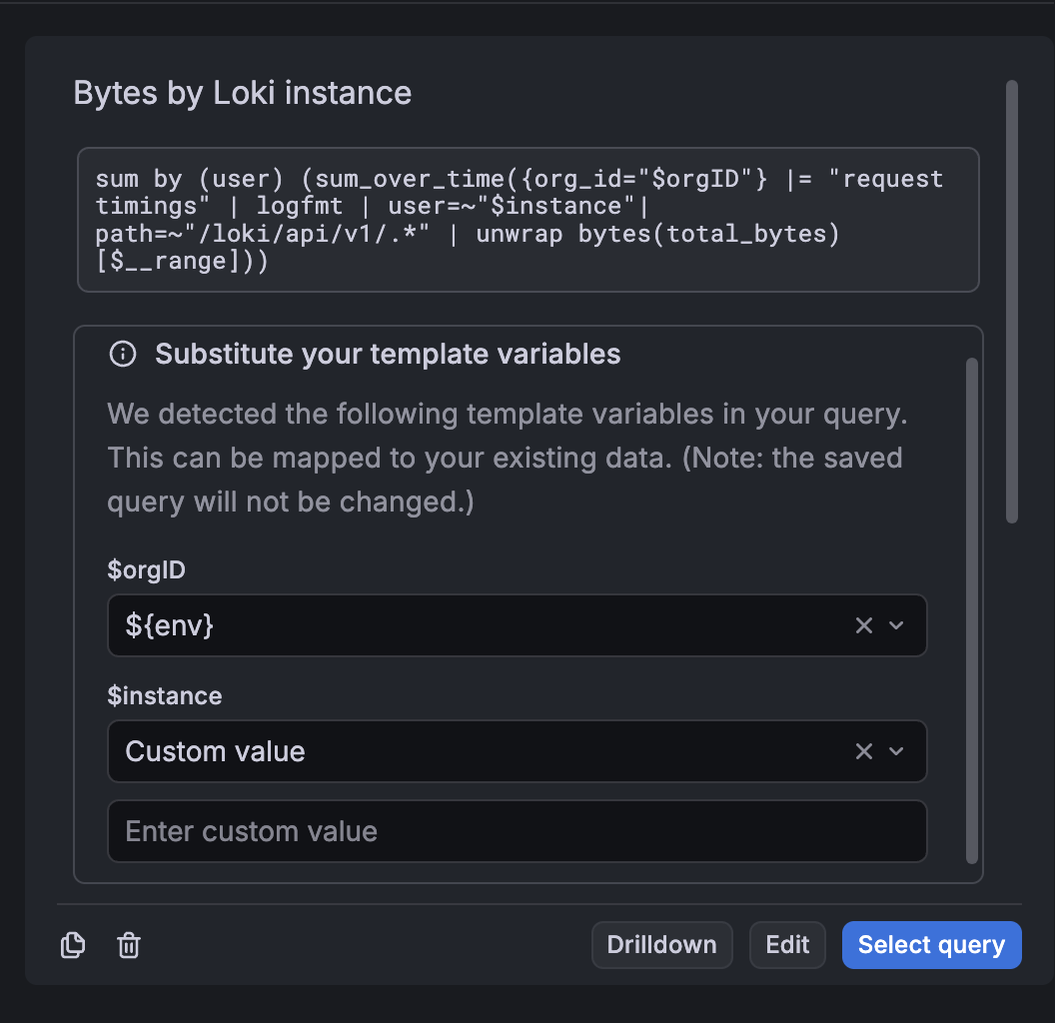This screenshot has width=1055, height=1023.
Task: Click the Substitute your template variables heading
Action: pyautogui.click(x=388, y=354)
